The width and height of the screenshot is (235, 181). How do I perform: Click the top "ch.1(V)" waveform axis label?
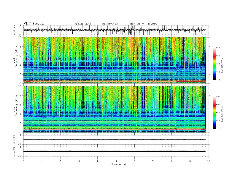click(x=14, y=30)
